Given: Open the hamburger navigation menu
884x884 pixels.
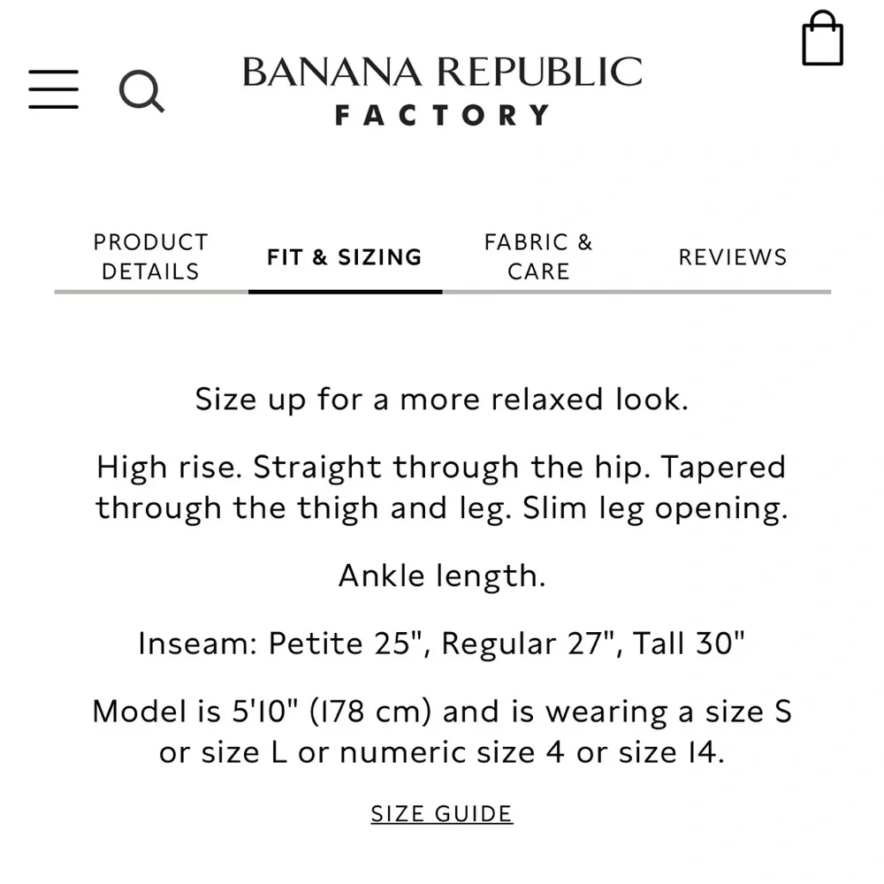Looking at the screenshot, I should [53, 89].
